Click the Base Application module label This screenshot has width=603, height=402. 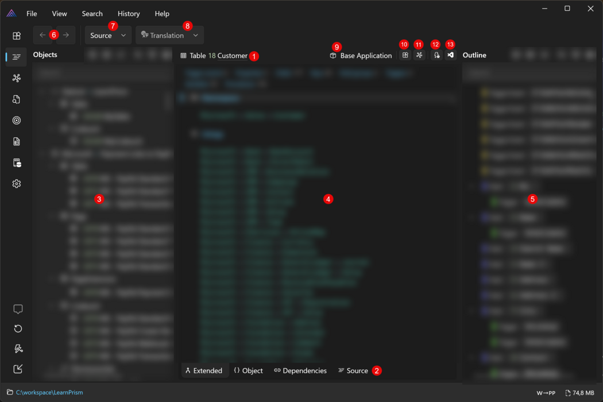coord(361,56)
